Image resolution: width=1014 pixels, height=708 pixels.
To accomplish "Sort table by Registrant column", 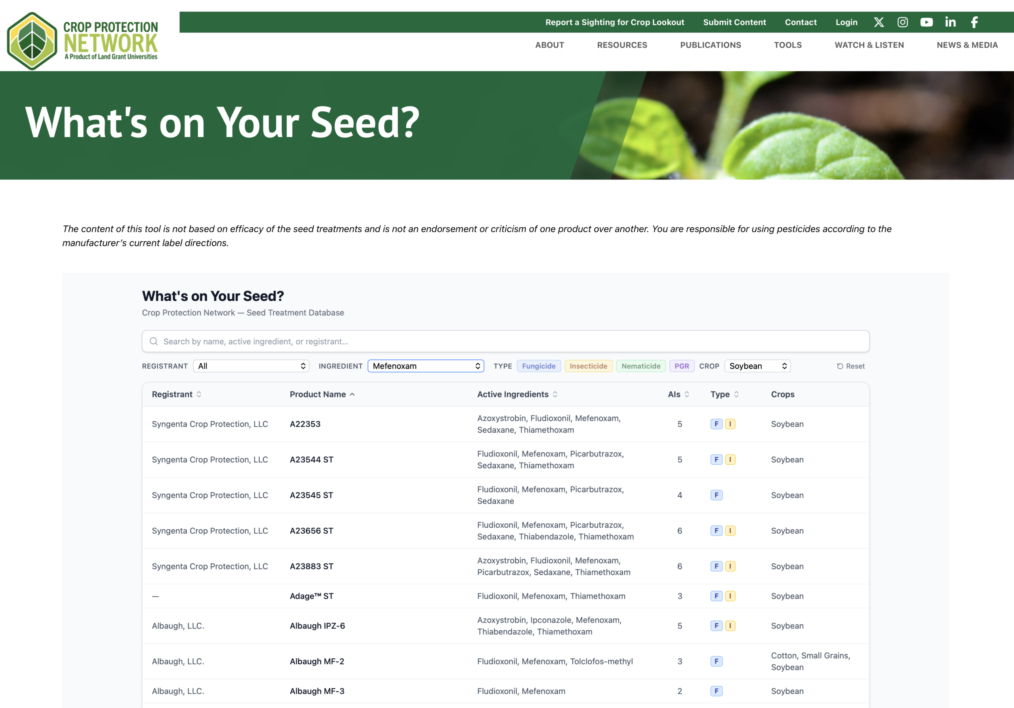I will pos(176,394).
